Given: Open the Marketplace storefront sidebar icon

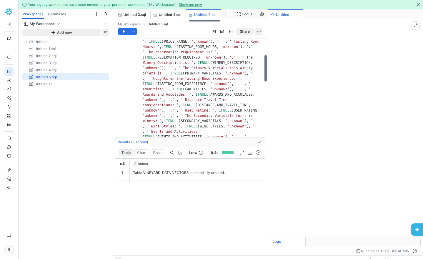Looking at the screenshot, I should point(9,124).
